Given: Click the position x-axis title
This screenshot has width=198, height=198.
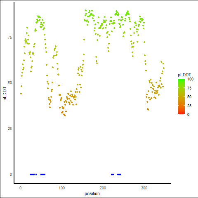Looking at the screenshot, I should pos(92,194).
